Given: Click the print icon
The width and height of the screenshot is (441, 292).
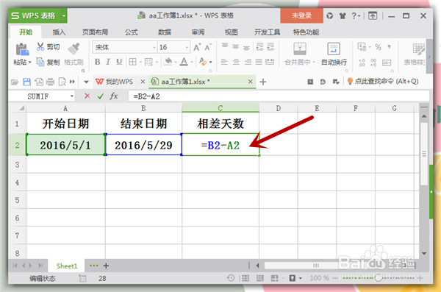Looking at the screenshot, I should (x=50, y=82).
